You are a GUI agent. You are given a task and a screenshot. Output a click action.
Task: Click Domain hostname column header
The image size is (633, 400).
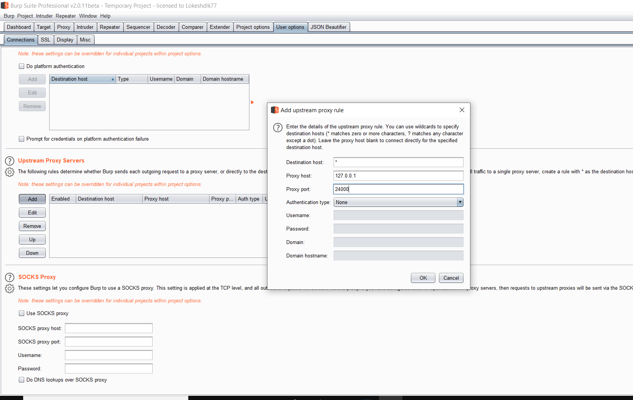click(225, 79)
